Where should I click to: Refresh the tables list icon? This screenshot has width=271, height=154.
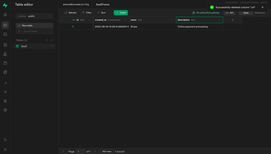point(52,40)
